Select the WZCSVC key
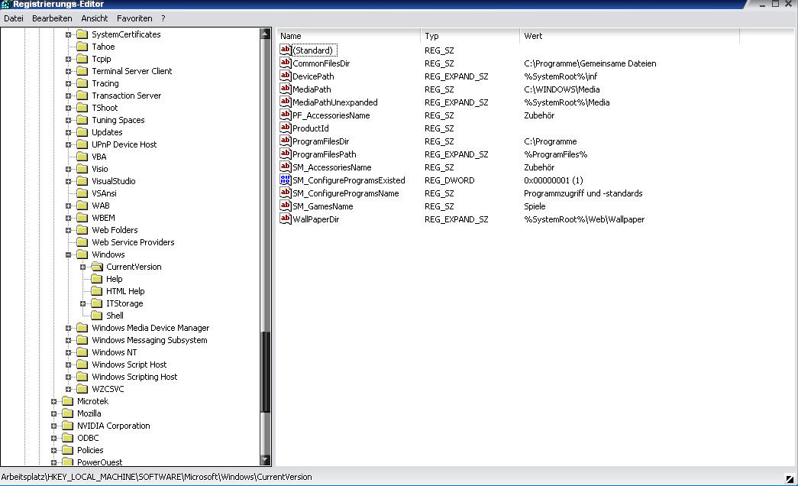This screenshot has width=798, height=486. click(108, 389)
